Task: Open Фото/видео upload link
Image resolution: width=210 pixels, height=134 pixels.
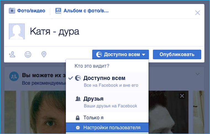Action: [x=31, y=11]
